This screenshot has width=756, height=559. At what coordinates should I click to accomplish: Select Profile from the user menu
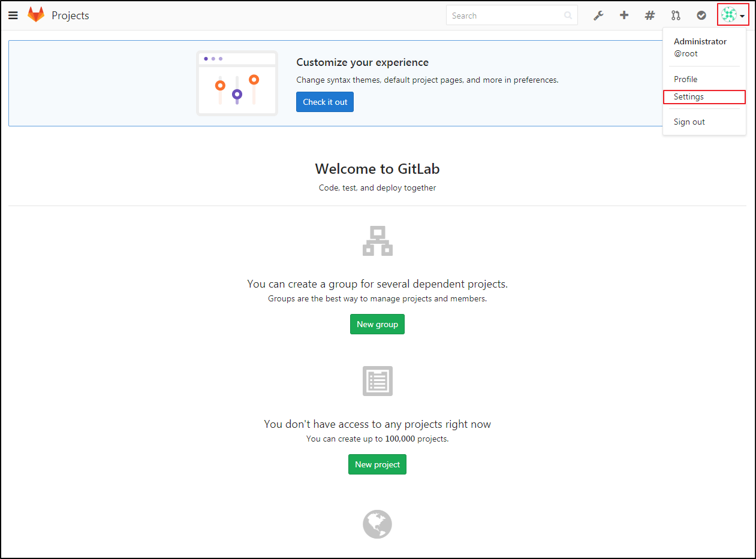coord(685,79)
